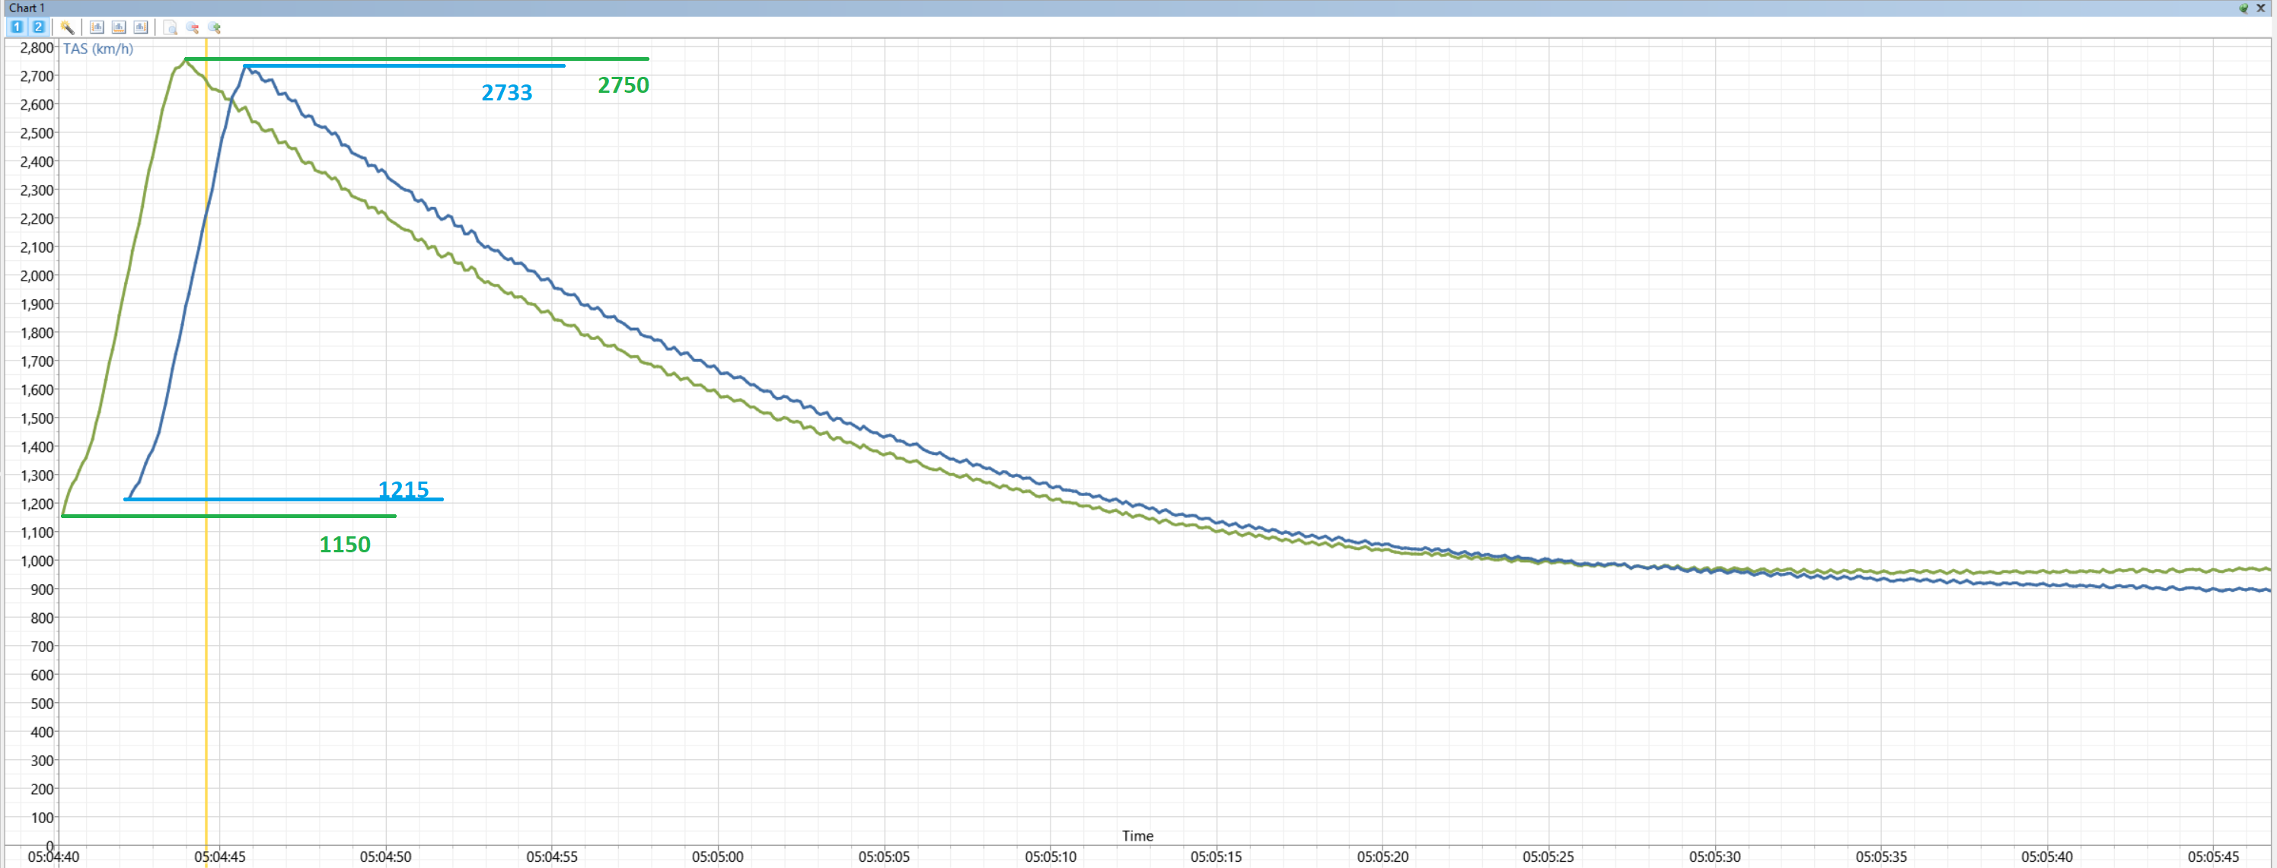This screenshot has width=2277, height=868.
Task: Click the 05:05:10 time tick label
Action: coord(1051,857)
